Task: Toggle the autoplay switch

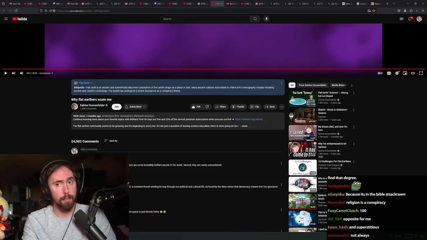Action: (380, 73)
